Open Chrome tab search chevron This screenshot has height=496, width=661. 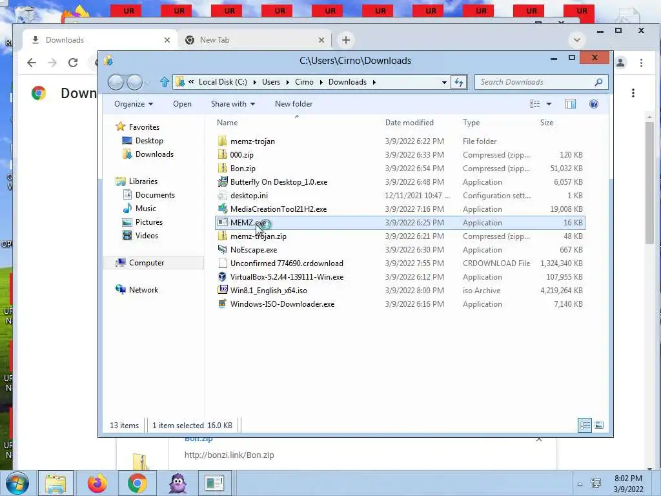pyautogui.click(x=576, y=40)
